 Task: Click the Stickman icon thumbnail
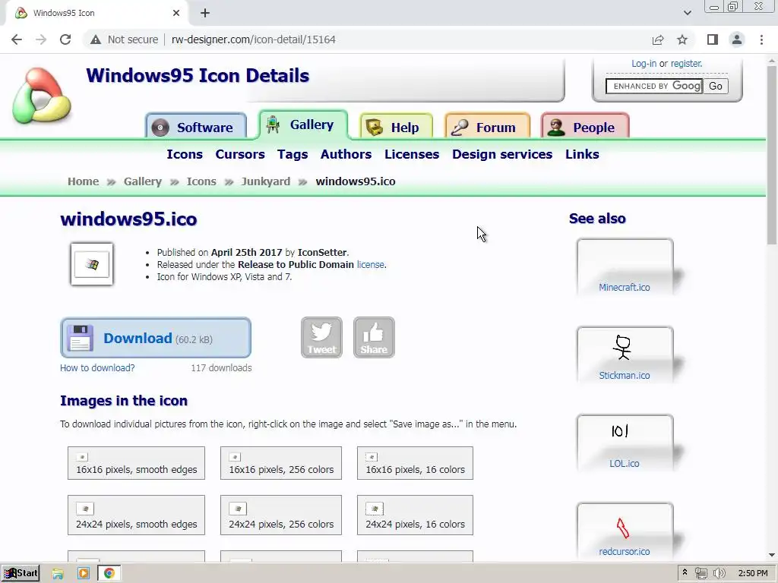point(621,347)
